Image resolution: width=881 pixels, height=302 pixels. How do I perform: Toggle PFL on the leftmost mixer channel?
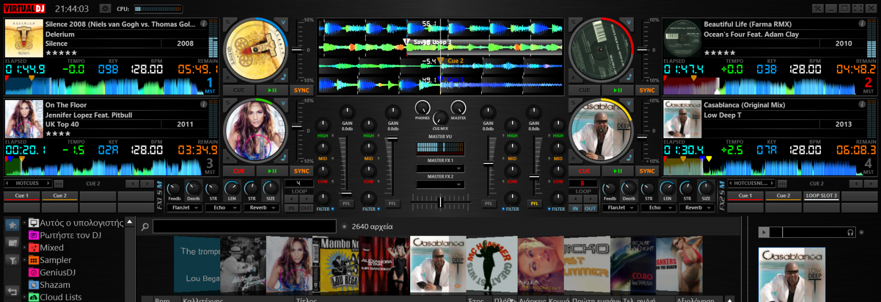(346, 204)
